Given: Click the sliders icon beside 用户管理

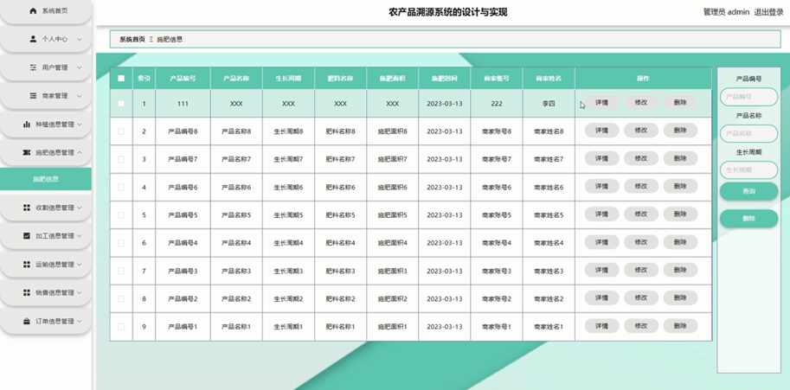Looking at the screenshot, I should 33,67.
